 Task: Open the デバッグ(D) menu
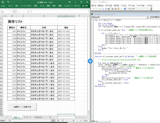click(109, 6)
